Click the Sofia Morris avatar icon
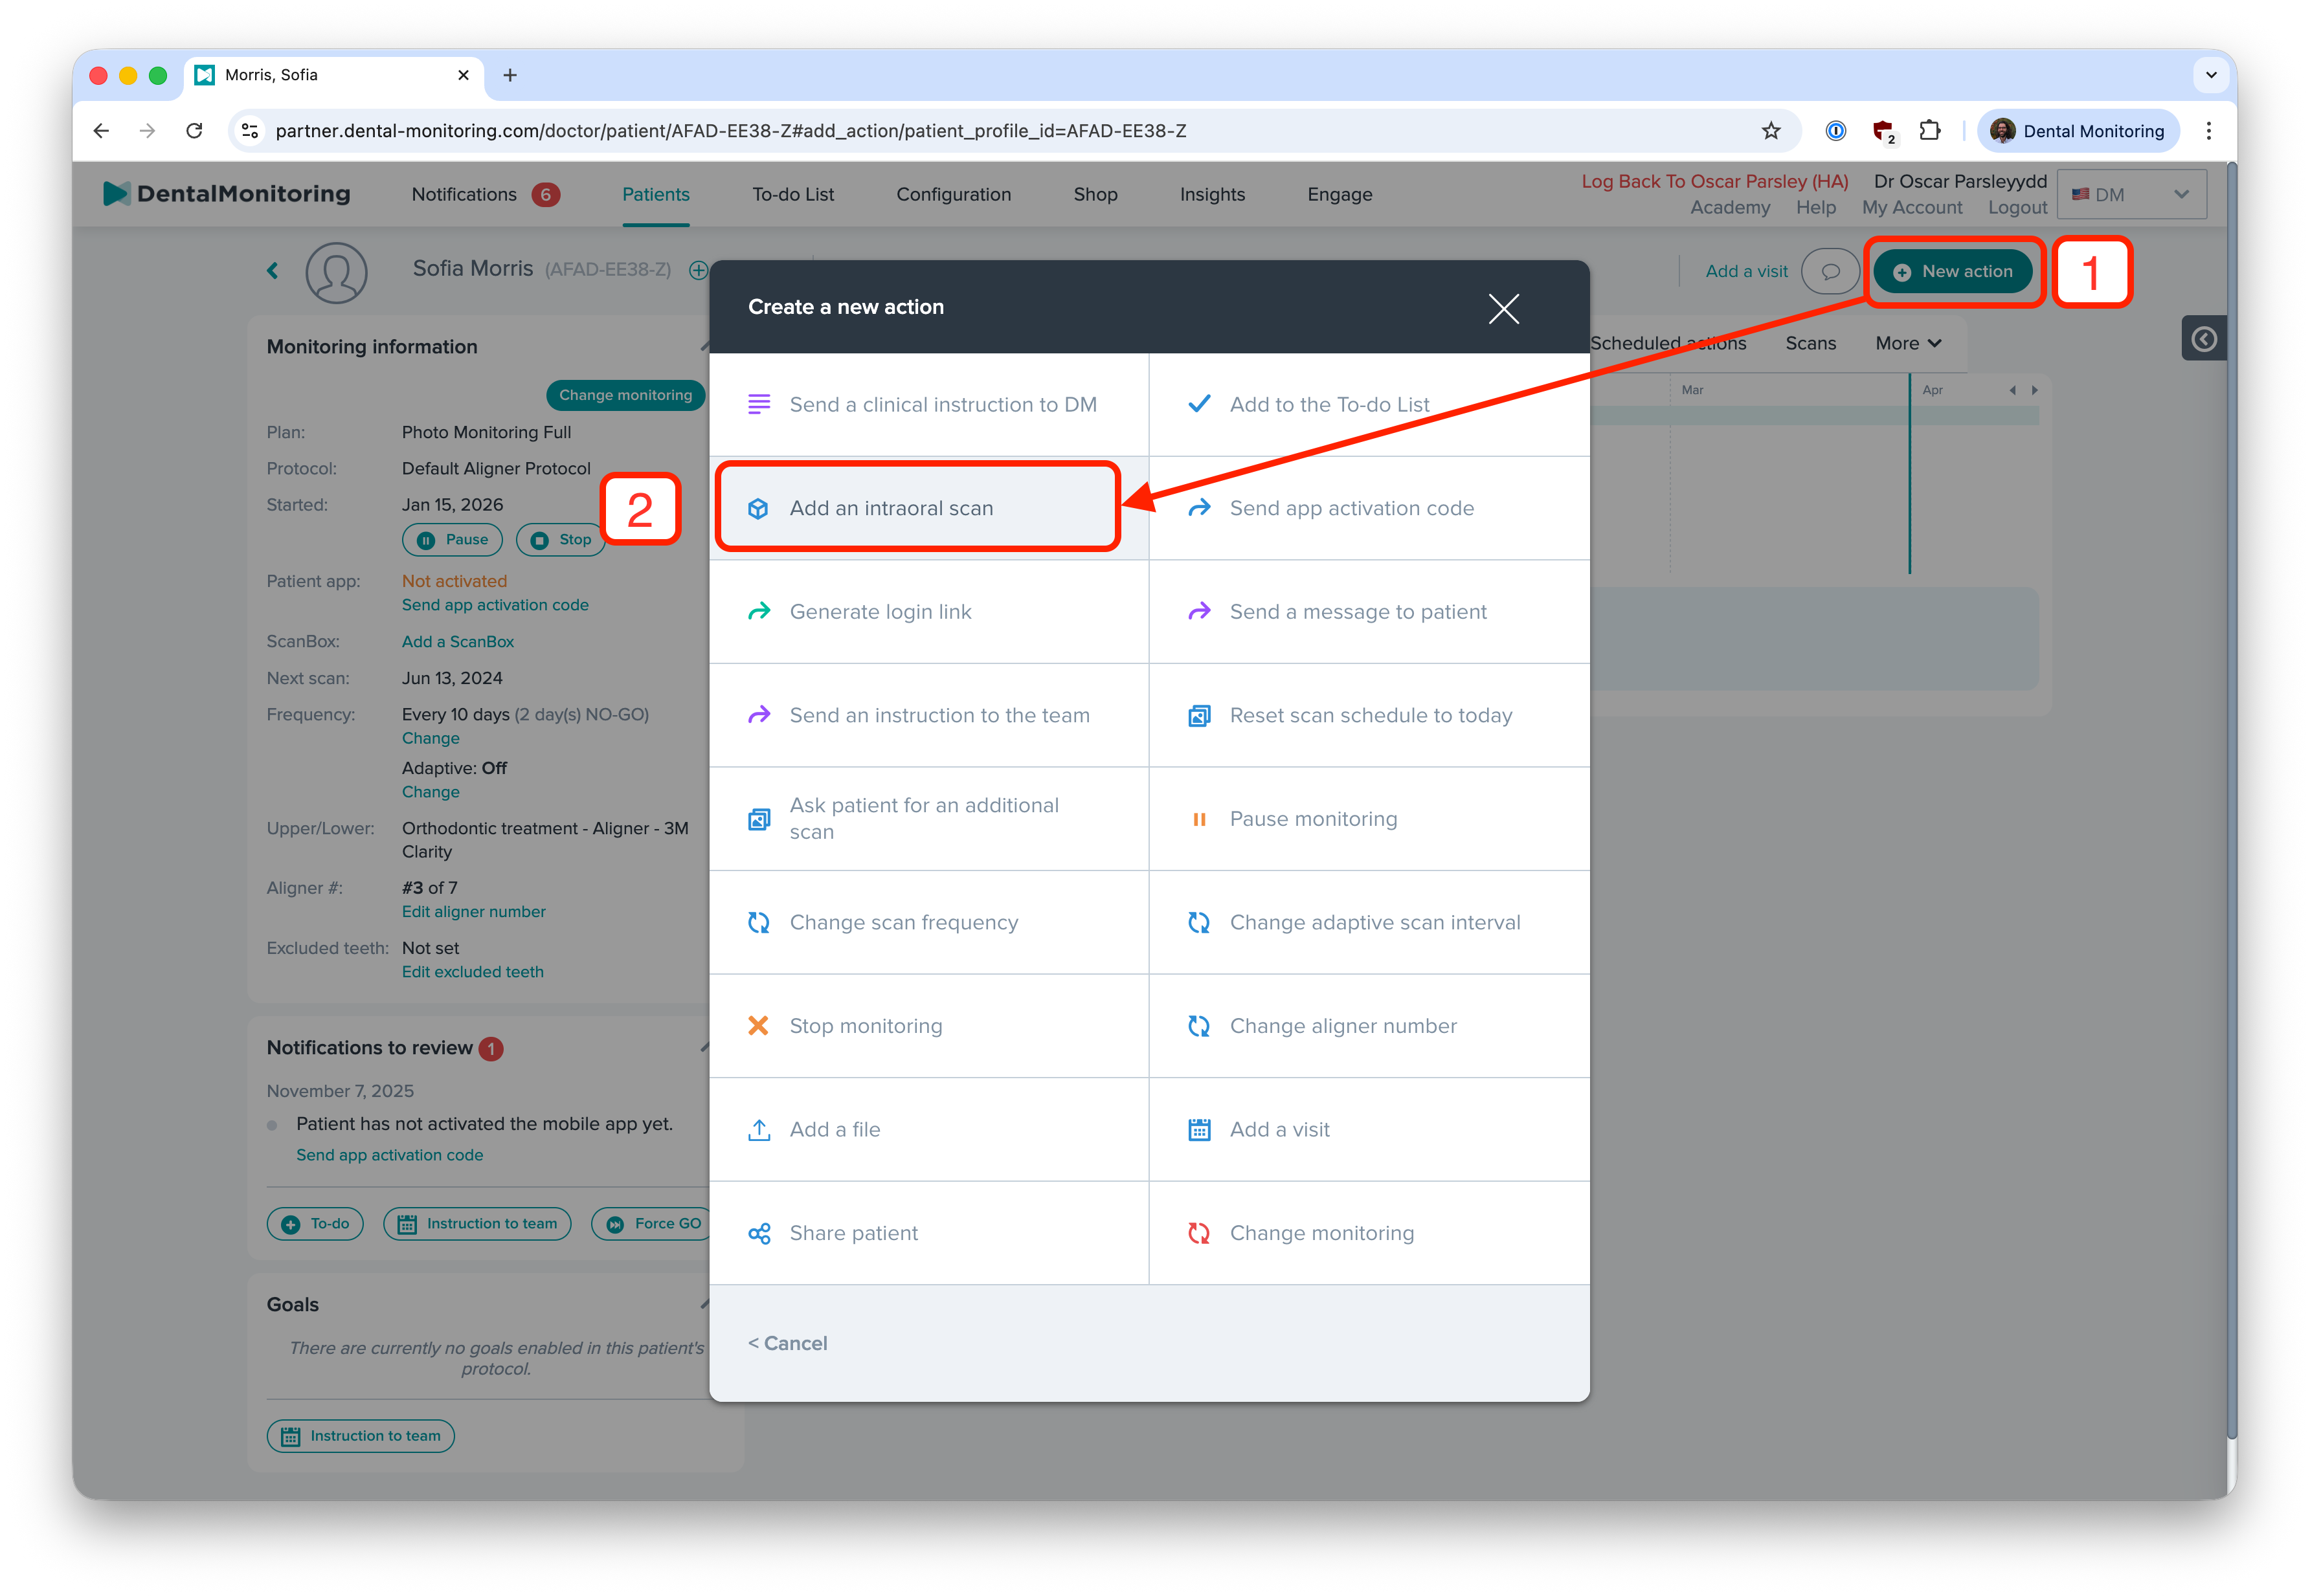Image resolution: width=2310 pixels, height=1596 pixels. pos(336,272)
